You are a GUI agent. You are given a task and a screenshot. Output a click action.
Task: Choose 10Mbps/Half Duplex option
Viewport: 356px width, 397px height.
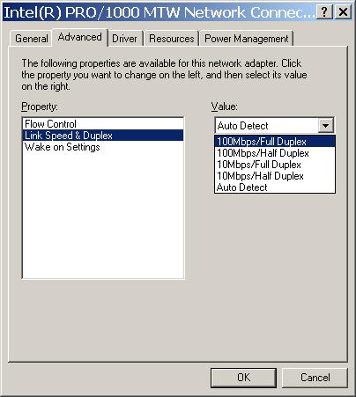pos(275,176)
